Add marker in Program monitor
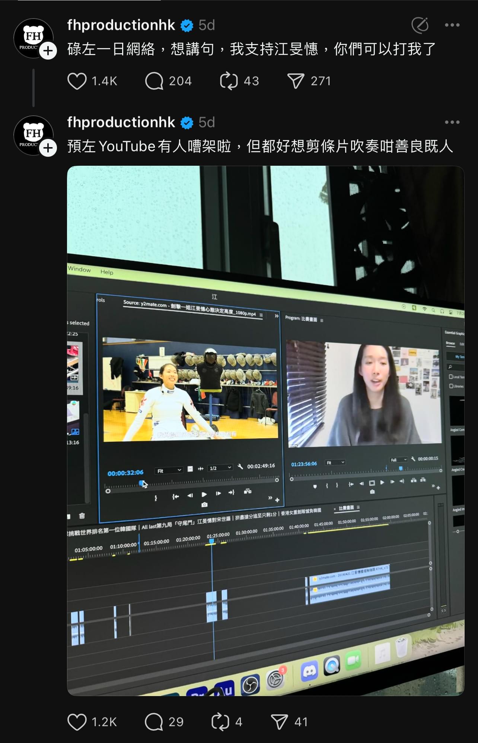The width and height of the screenshot is (478, 743). [315, 486]
